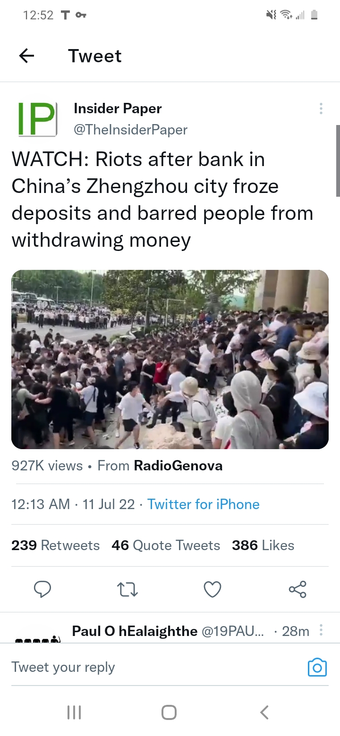The height and width of the screenshot is (736, 340).
Task: Like the tweet with heart icon
Action: click(x=212, y=589)
